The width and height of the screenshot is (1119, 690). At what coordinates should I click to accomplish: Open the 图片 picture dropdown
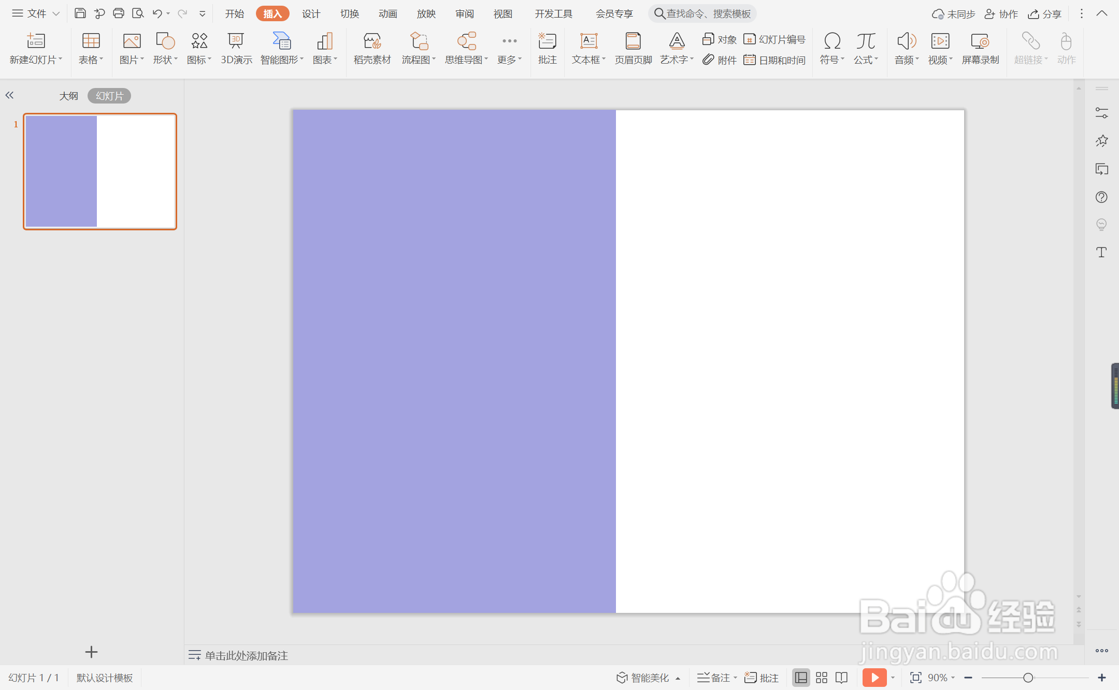[132, 49]
